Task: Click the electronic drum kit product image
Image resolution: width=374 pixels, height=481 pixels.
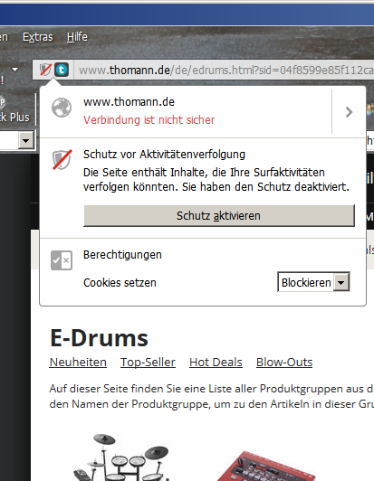Action: (121, 457)
